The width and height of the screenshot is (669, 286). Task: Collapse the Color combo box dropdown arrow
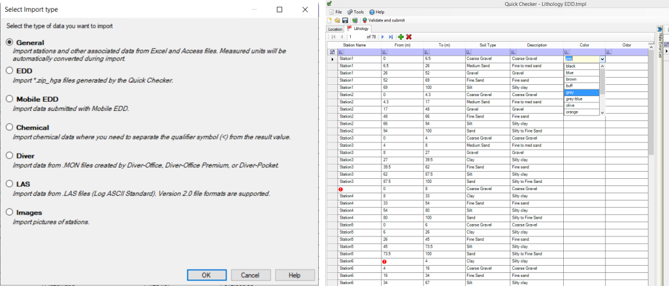click(x=602, y=59)
